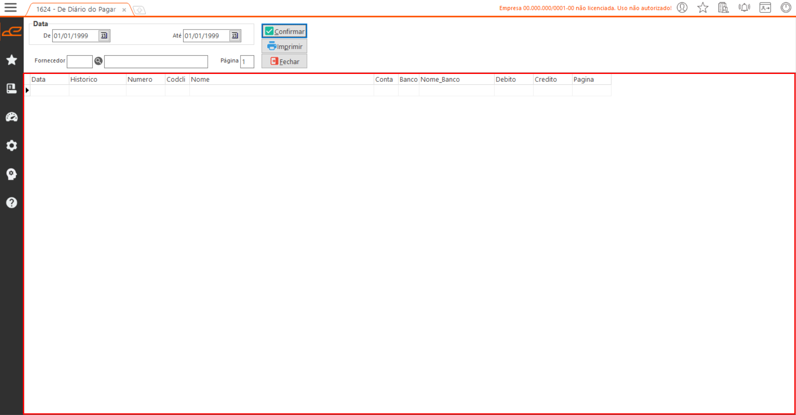
Task: Click the Imprimir button
Action: [x=284, y=46]
